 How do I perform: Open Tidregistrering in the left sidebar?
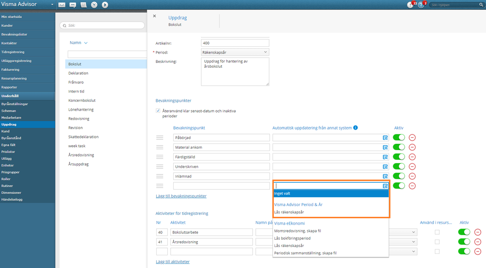13,52
